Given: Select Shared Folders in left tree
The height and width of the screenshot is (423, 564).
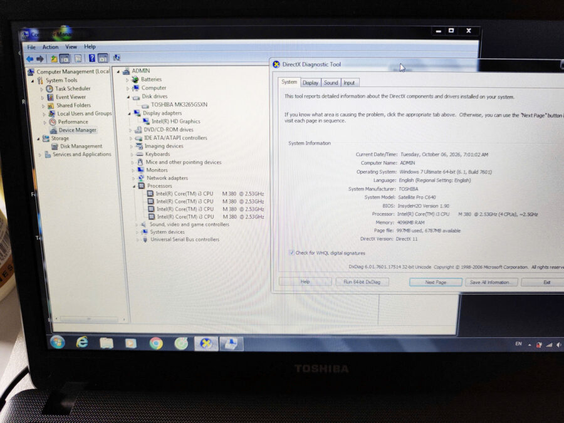Looking at the screenshot, I should [73, 105].
